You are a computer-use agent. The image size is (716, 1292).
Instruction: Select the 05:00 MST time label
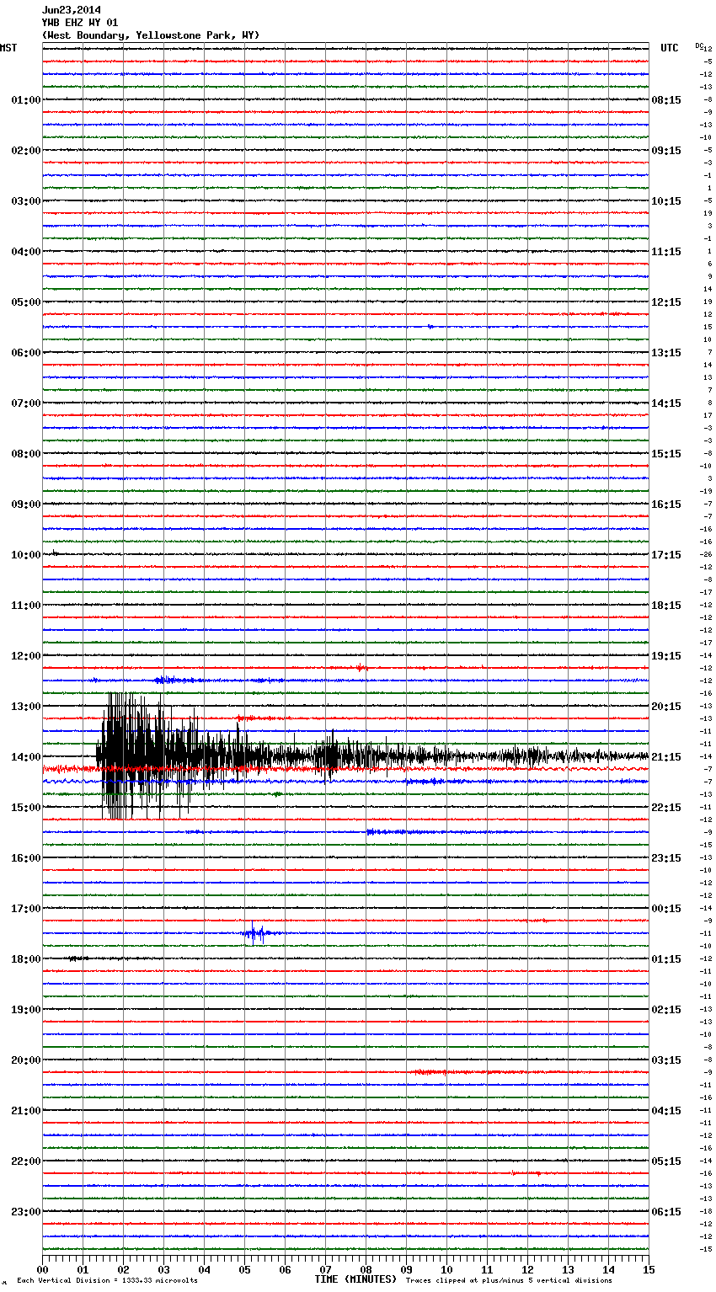pos(26,302)
